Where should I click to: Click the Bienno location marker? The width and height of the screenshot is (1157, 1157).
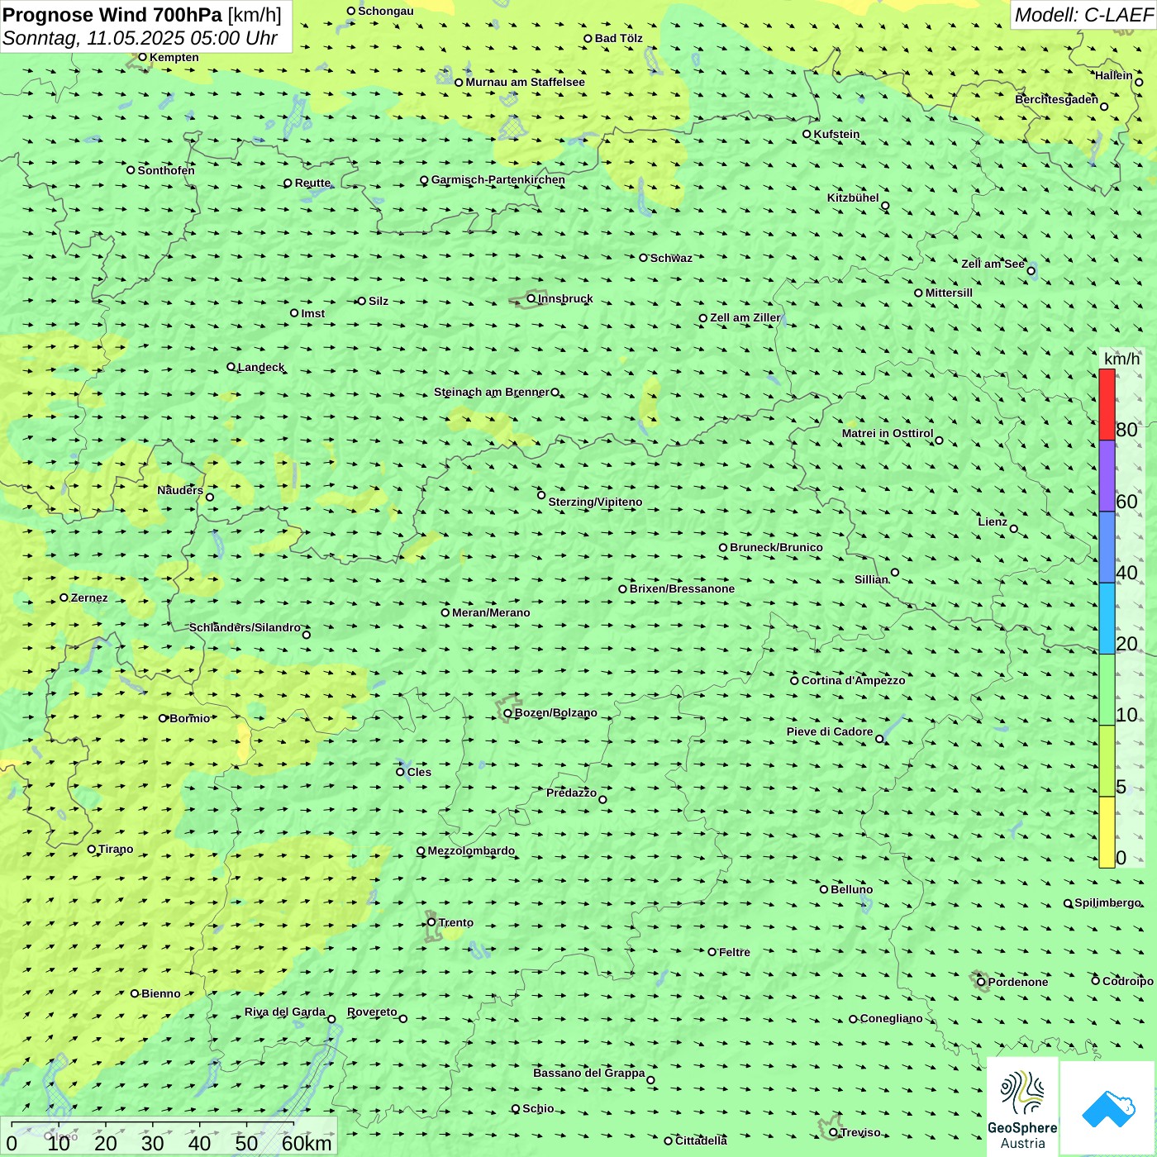point(135,993)
